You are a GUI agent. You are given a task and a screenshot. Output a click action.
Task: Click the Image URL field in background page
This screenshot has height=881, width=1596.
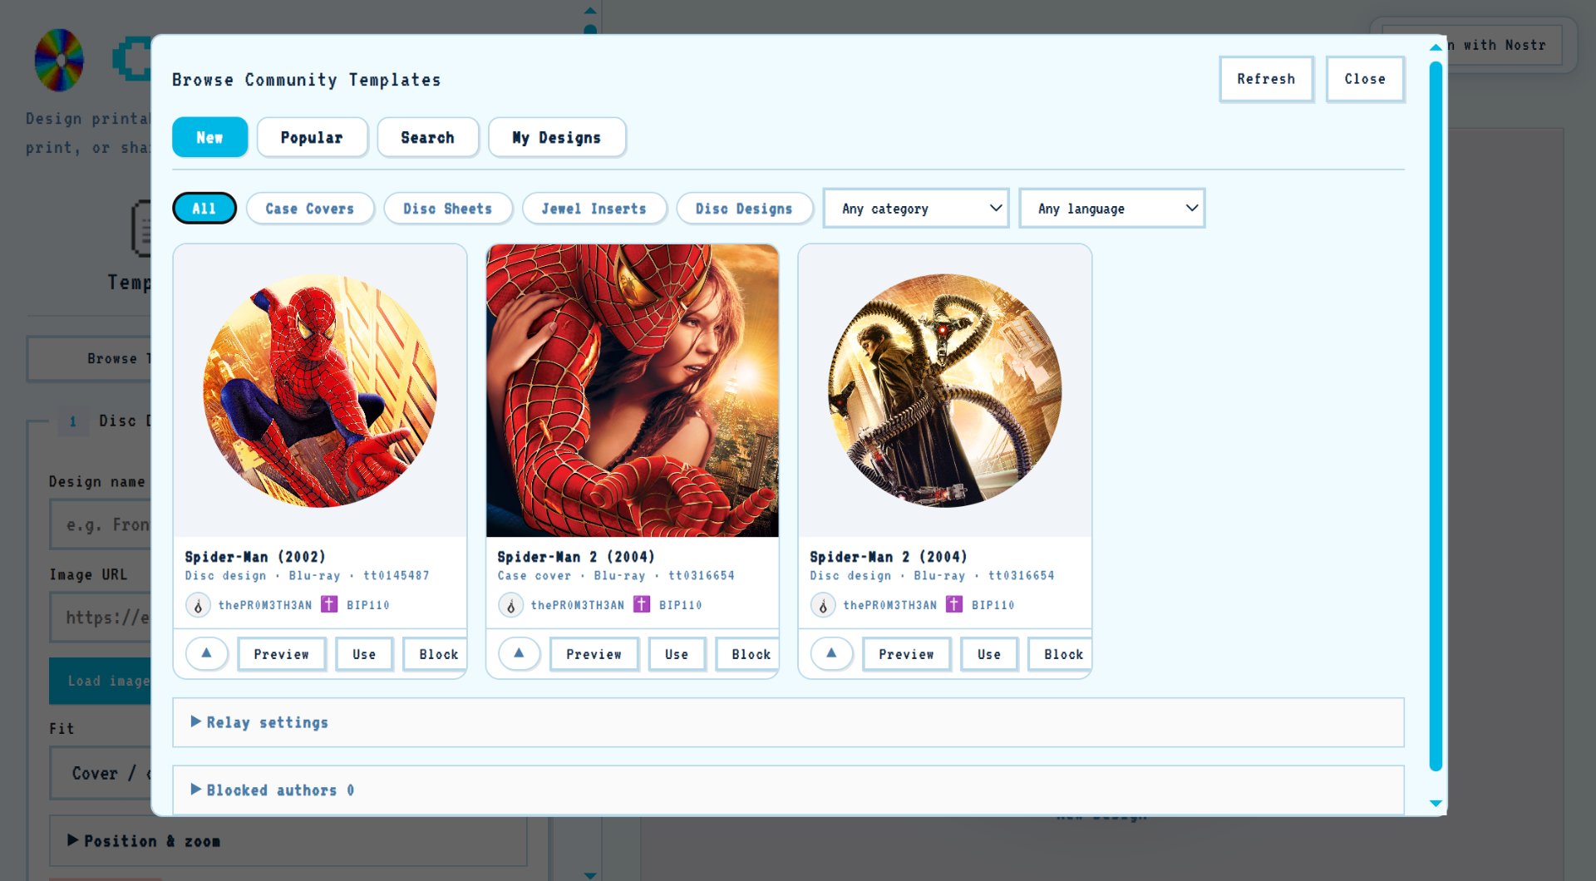click(x=100, y=618)
